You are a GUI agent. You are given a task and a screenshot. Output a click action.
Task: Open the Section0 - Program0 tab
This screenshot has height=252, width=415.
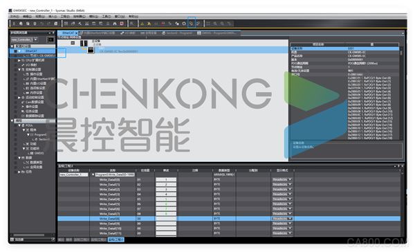coord(177,33)
